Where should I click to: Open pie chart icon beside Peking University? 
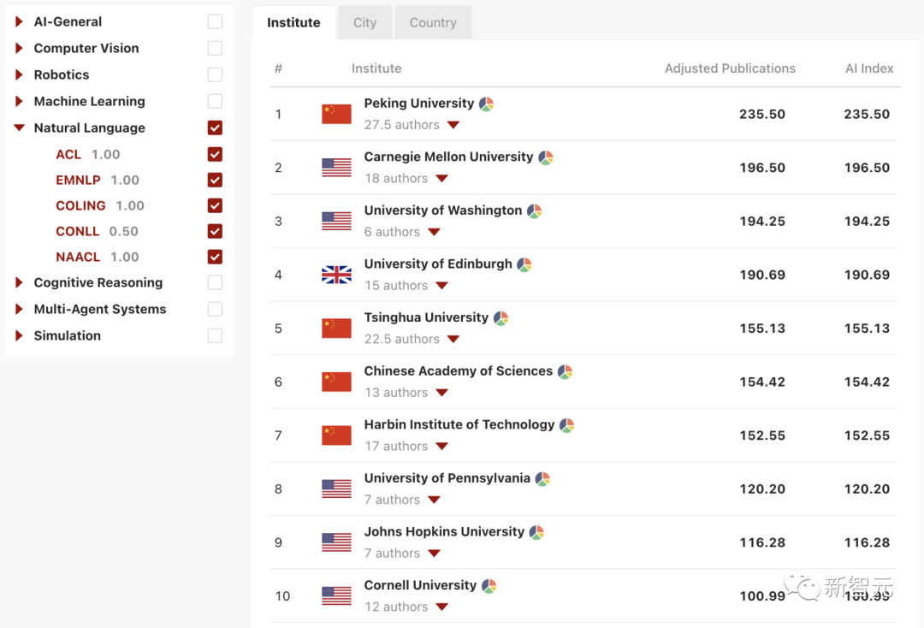coord(486,104)
